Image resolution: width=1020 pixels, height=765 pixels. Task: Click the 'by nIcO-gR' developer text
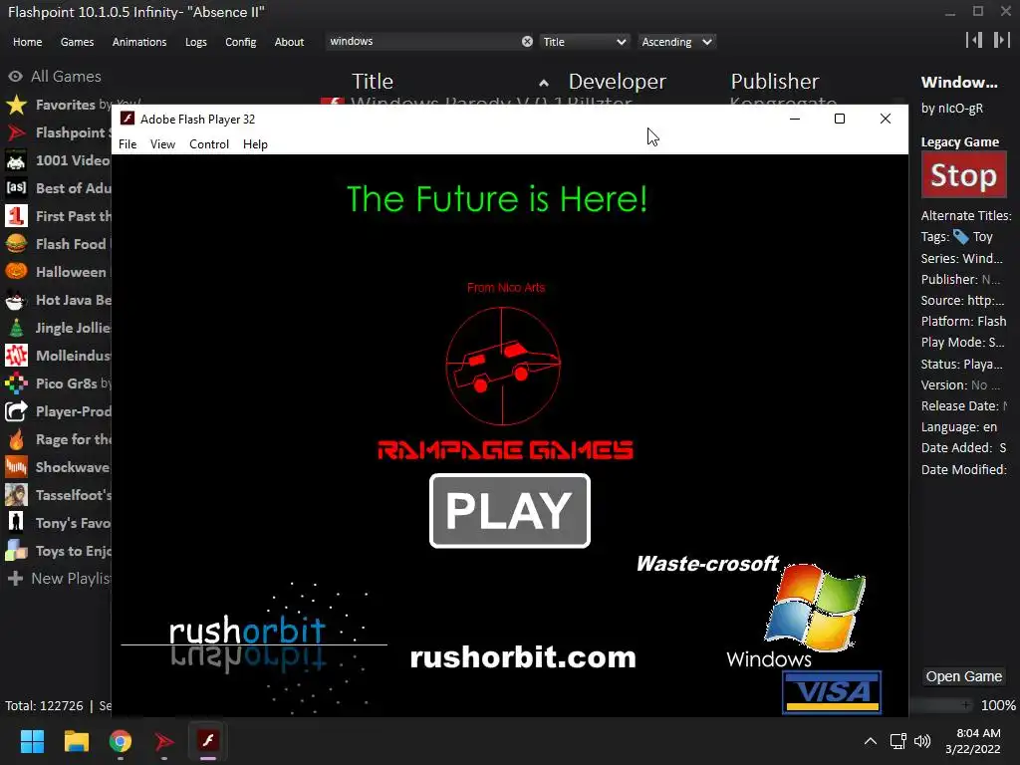951,109
